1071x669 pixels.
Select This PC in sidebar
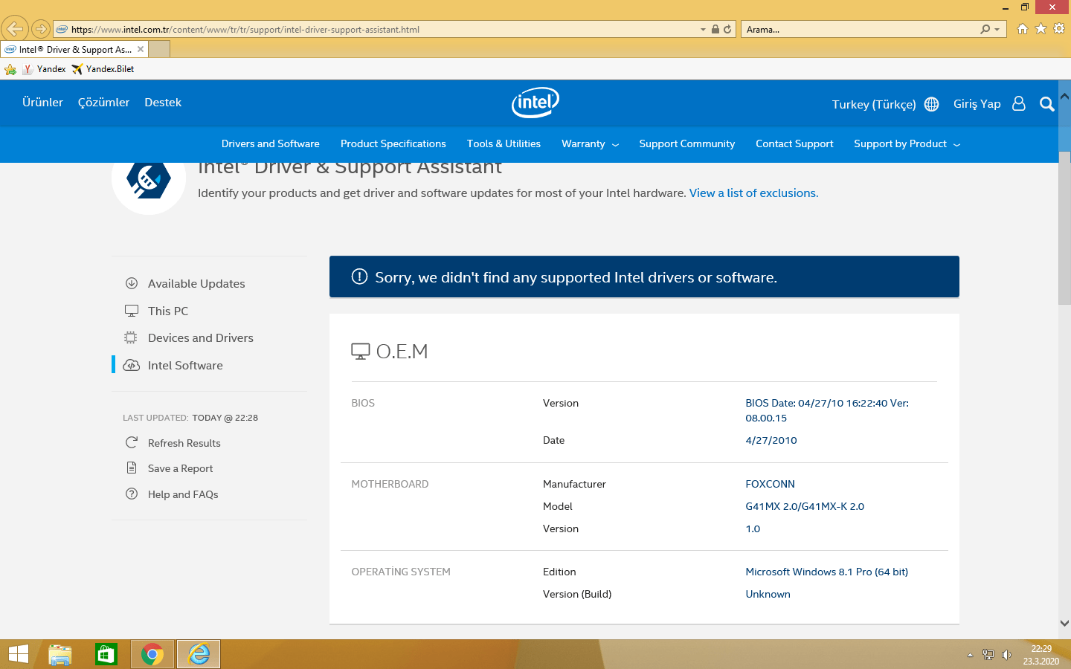coord(168,311)
